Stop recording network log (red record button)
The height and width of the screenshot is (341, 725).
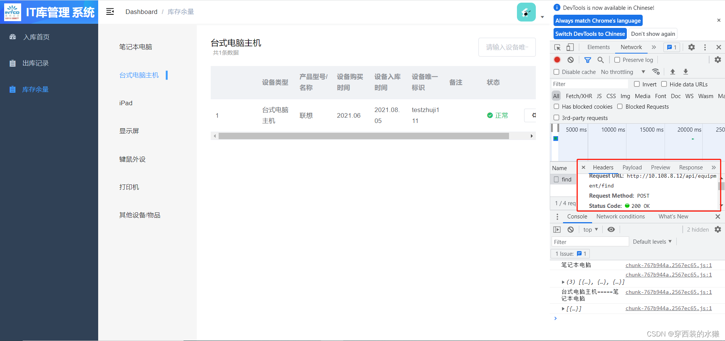(557, 60)
